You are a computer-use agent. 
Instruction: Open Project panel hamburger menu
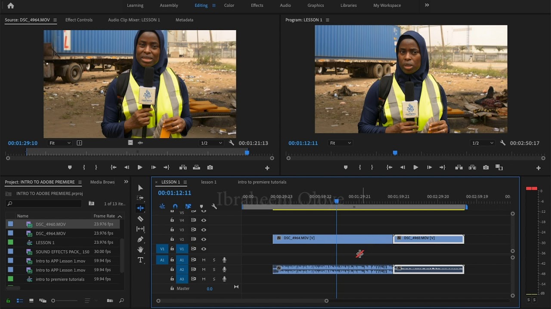[80, 182]
